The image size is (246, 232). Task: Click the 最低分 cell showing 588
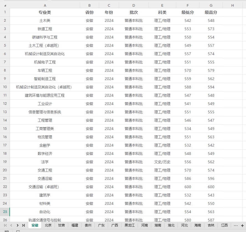click(x=188, y=87)
